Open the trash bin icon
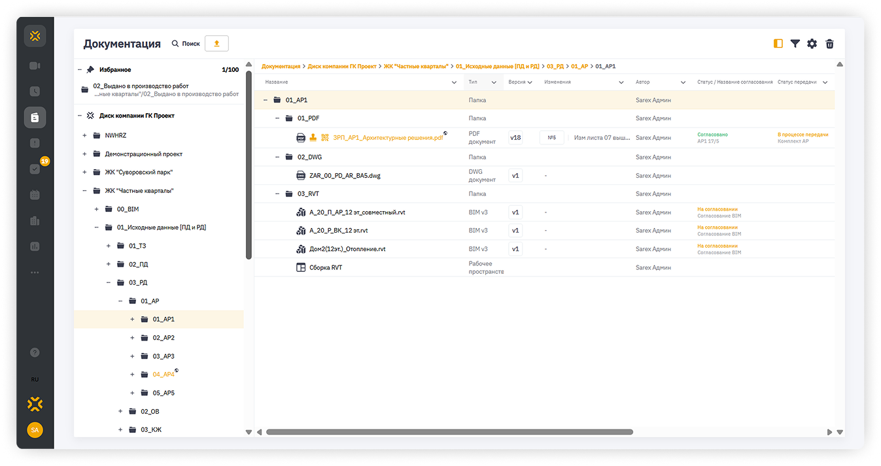Screen dimensions: 881x466 click(829, 44)
